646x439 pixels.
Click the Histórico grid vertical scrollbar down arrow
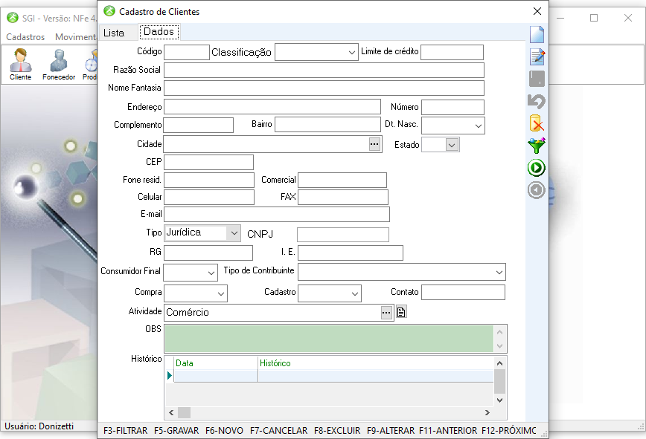(x=499, y=400)
